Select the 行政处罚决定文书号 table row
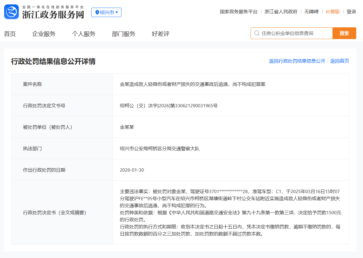 tap(181, 106)
